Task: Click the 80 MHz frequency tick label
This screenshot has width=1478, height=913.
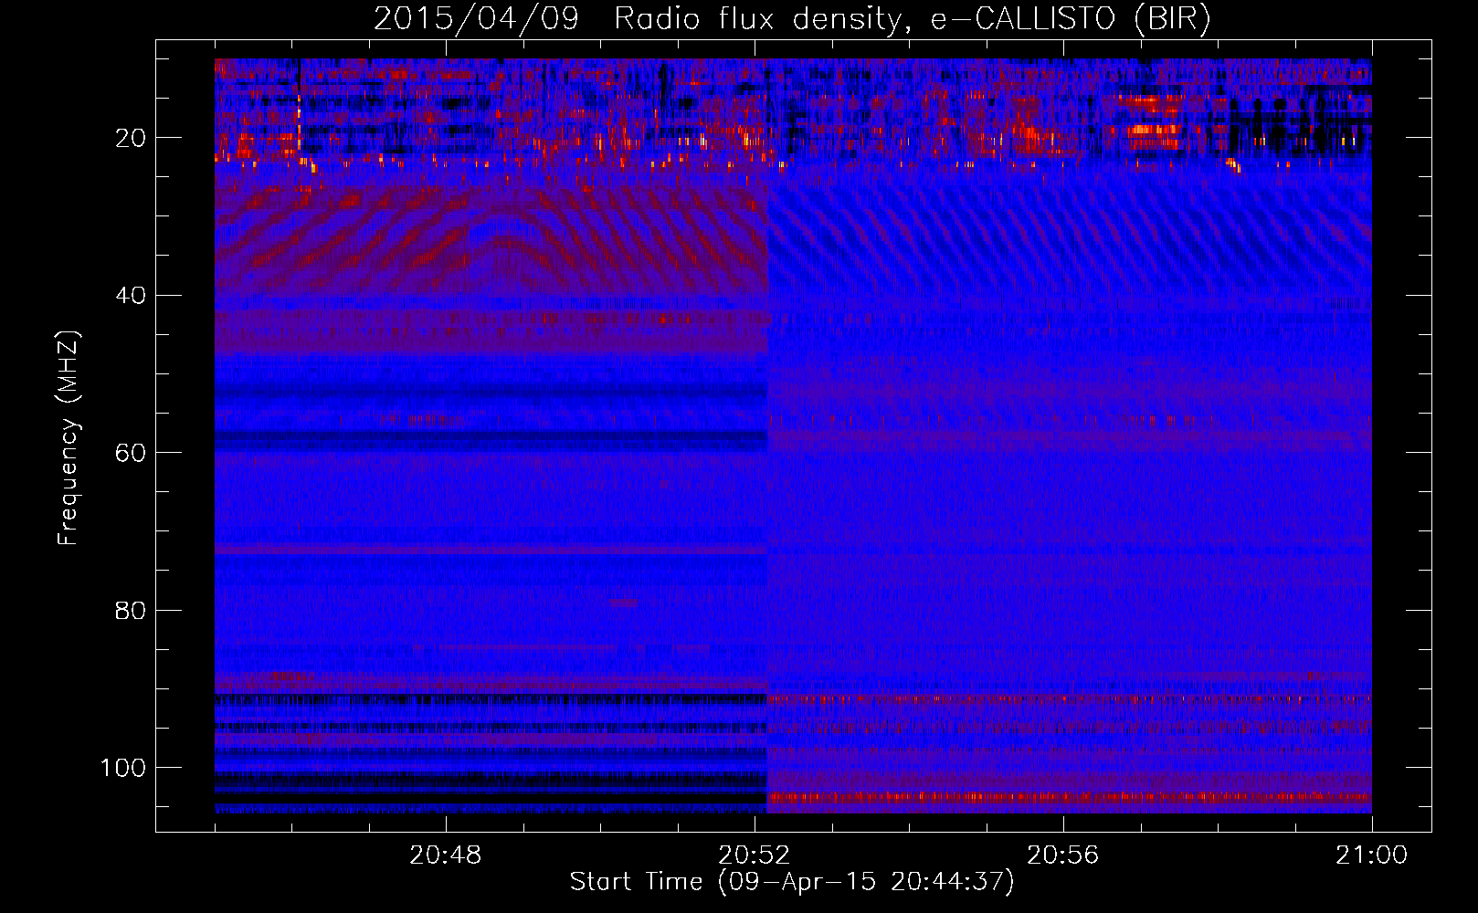Action: pyautogui.click(x=131, y=610)
